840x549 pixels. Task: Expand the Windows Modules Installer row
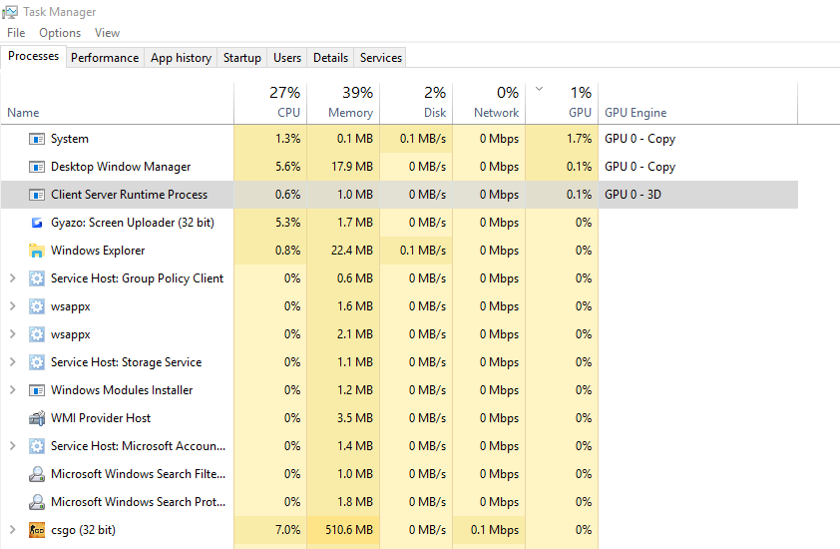click(x=12, y=390)
